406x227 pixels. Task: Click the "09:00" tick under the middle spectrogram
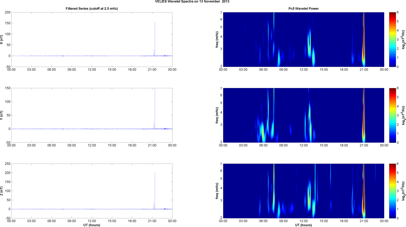click(283, 145)
